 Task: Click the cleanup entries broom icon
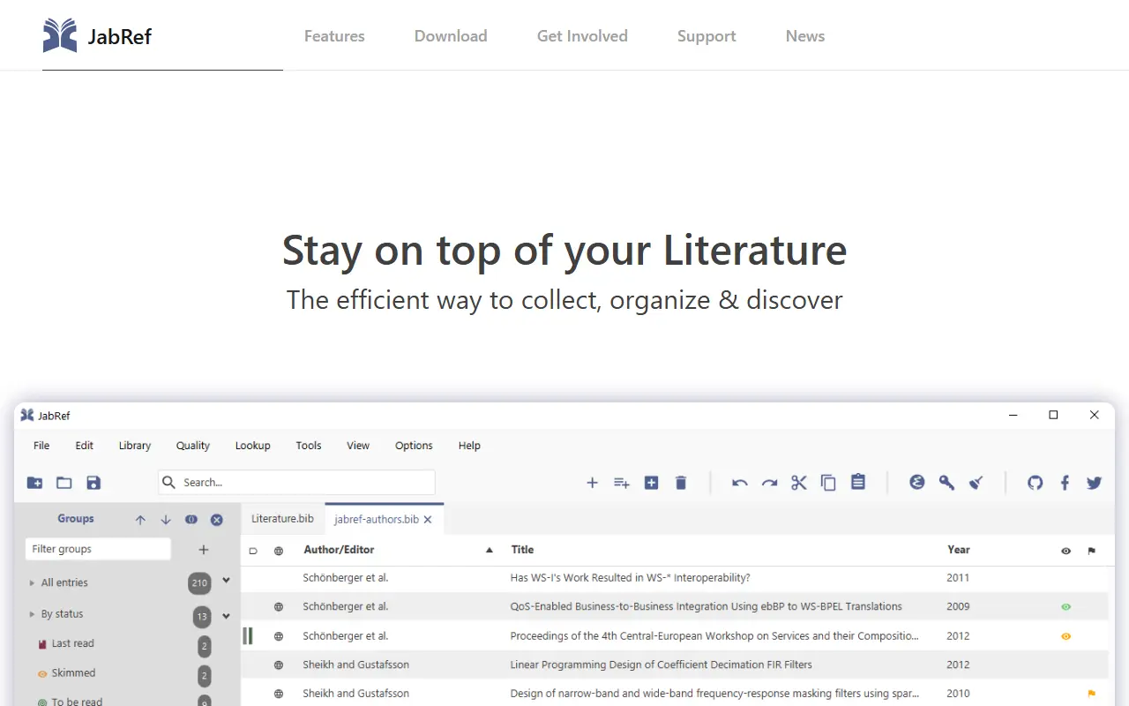coord(976,483)
